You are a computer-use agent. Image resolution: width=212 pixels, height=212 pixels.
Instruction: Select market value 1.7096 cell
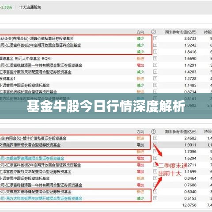click(190, 151)
